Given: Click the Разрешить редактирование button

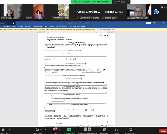Looking at the screenshot, I should pos(106,30).
